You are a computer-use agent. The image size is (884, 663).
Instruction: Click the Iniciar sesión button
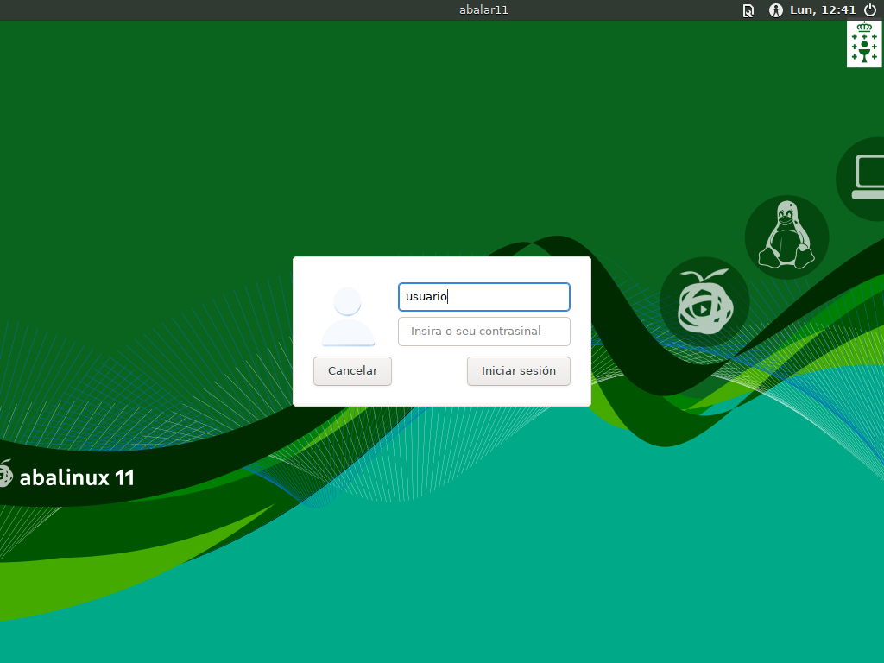[x=518, y=371]
